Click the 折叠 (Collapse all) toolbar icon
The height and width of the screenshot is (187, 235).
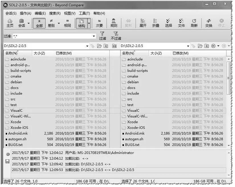[156, 23]
